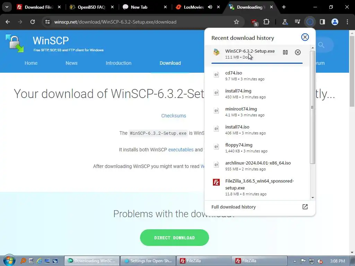Open the Chrome three-dot menu
The height and width of the screenshot is (266, 355).
(347, 22)
